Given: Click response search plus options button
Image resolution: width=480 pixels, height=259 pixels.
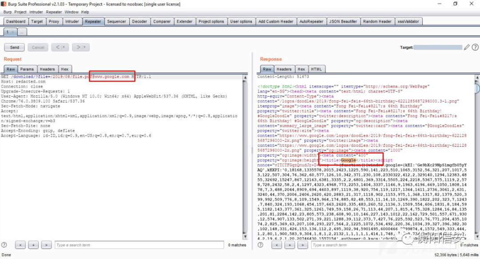Looking at the screenshot, I should point(290,245).
